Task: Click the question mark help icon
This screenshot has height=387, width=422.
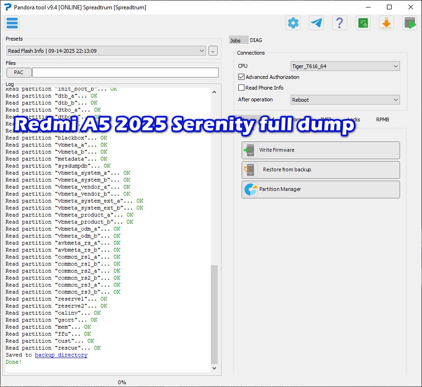Action: [340, 23]
